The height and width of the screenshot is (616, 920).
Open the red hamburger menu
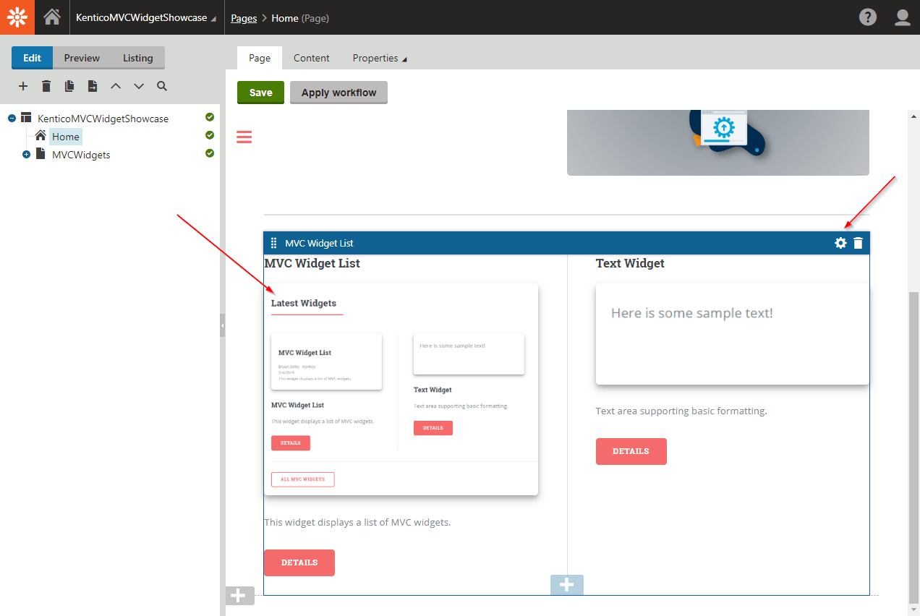point(244,137)
